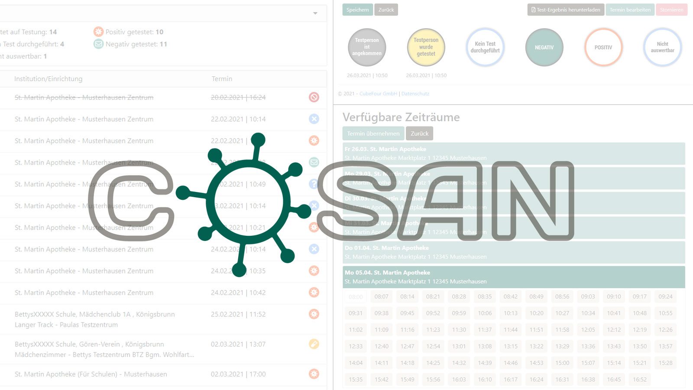Click the 'Negativ getestet' envelope icon in summary
The width and height of the screenshot is (693, 390).
(x=99, y=44)
